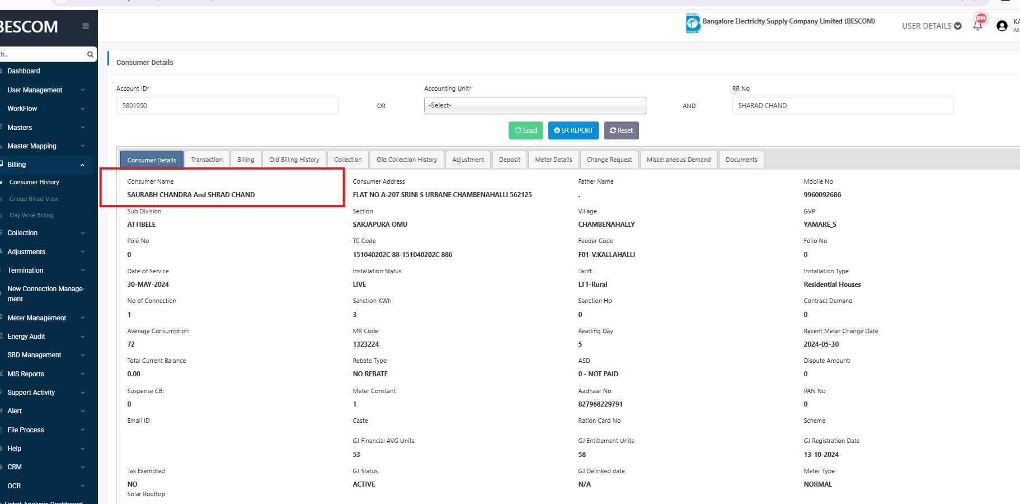
Task: Open the Change Request tab
Action: [x=609, y=160]
